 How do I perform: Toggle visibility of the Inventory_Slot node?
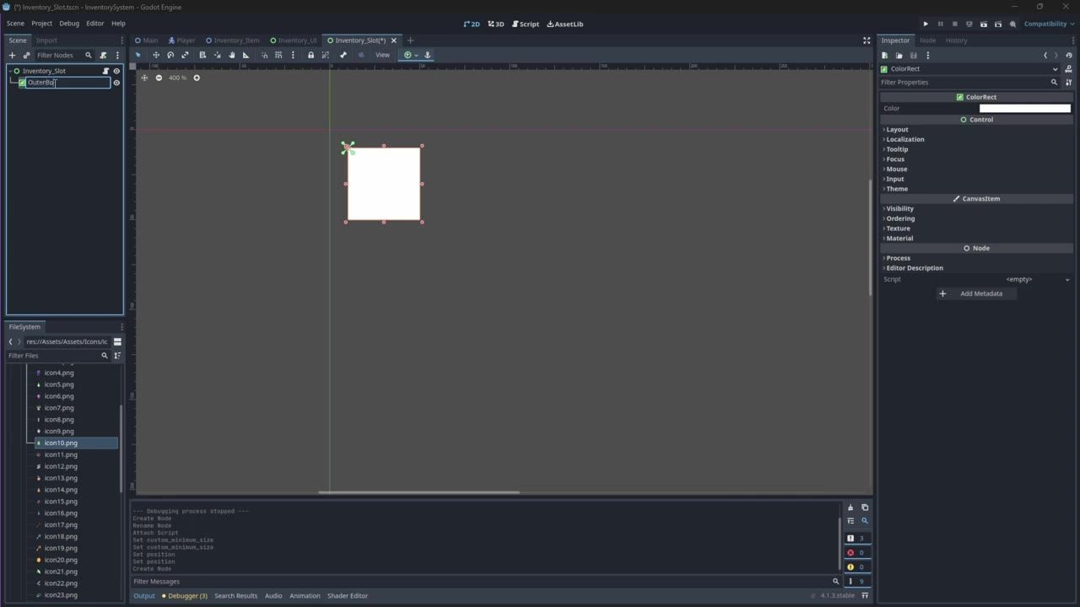[116, 71]
